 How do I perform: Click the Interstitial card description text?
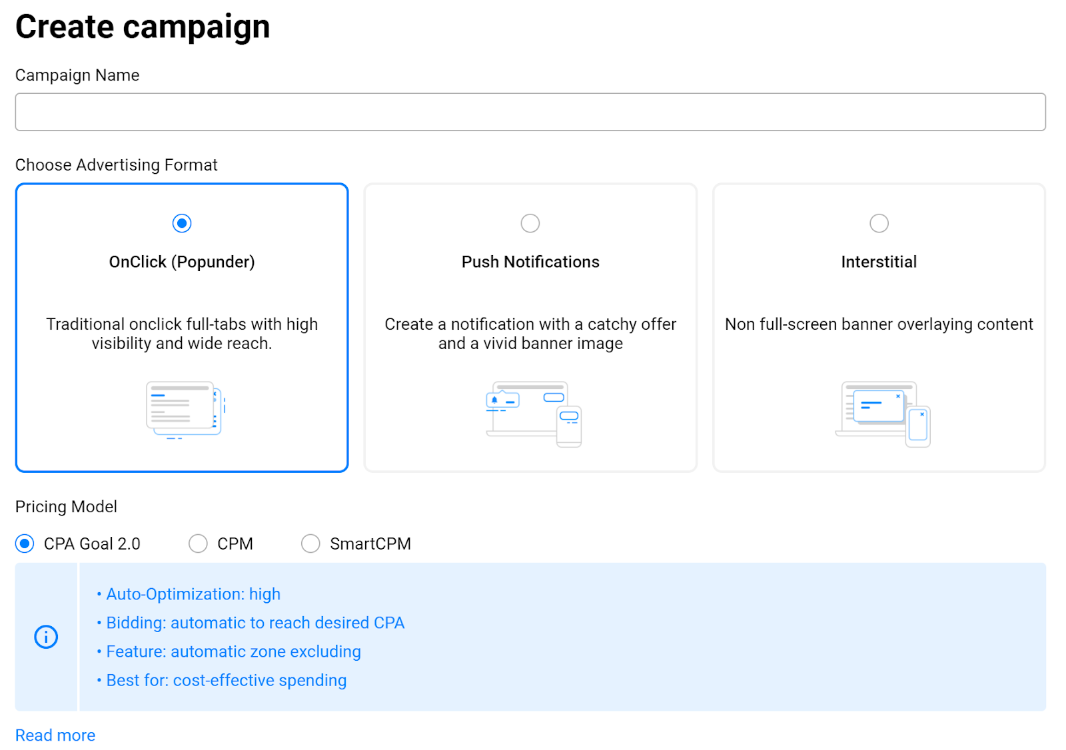pyautogui.click(x=879, y=324)
